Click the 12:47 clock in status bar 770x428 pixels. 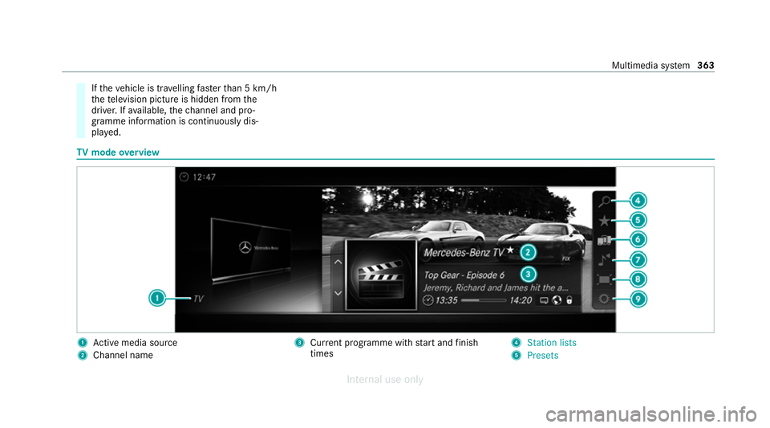[204, 177]
